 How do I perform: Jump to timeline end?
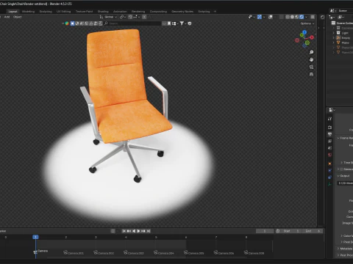point(149,231)
